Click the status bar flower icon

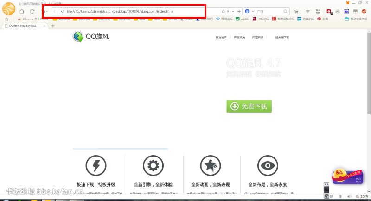coord(332,196)
